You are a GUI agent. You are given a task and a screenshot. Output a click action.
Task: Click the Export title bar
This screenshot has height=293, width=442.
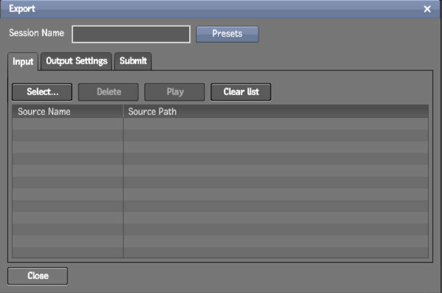coord(210,9)
